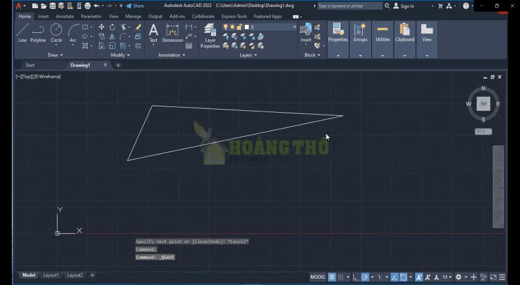
Task: Open the status bar customization menu
Action: (x=502, y=277)
